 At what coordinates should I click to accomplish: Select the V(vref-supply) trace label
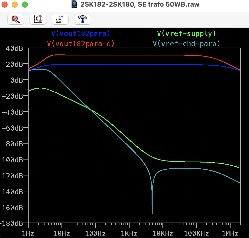186,33
